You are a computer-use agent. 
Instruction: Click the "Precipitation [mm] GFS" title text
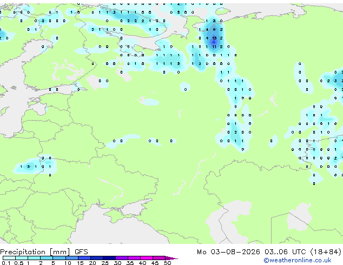(x=44, y=252)
